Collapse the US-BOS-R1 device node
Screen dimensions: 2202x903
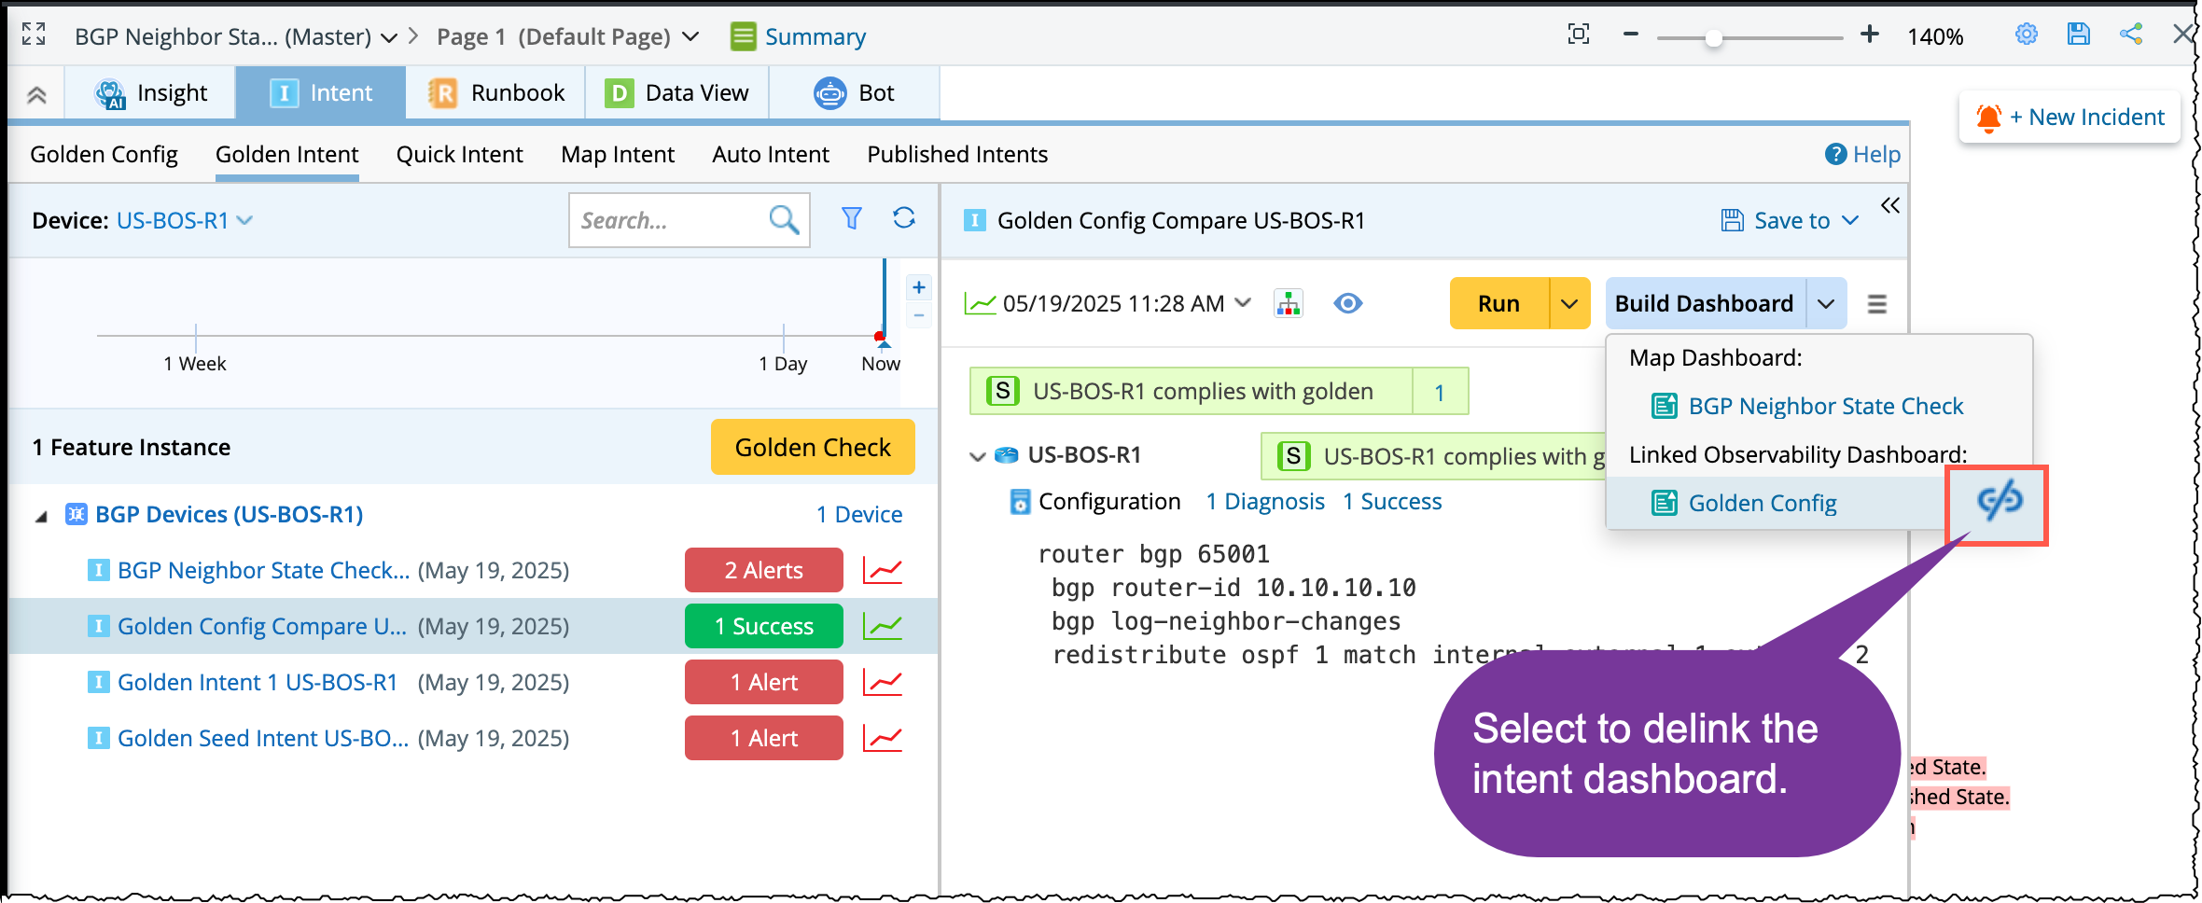pyautogui.click(x=977, y=456)
